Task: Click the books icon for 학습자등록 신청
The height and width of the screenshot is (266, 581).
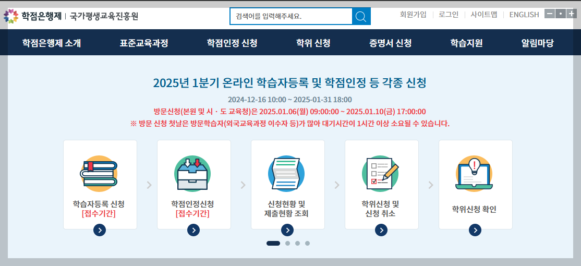Action: pos(99,173)
